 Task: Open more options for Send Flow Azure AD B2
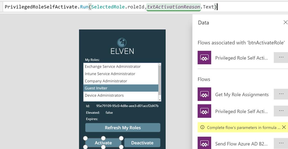[281, 143]
